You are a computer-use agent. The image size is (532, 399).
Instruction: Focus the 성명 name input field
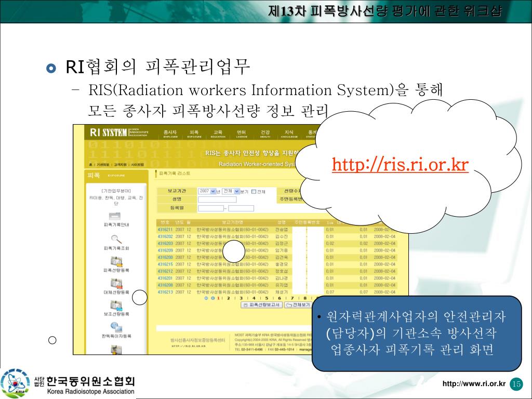217,199
